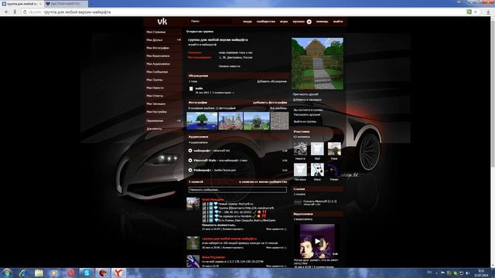Click the green extension icon in address bar
The width and height of the screenshot is (495, 278).
point(469,12)
